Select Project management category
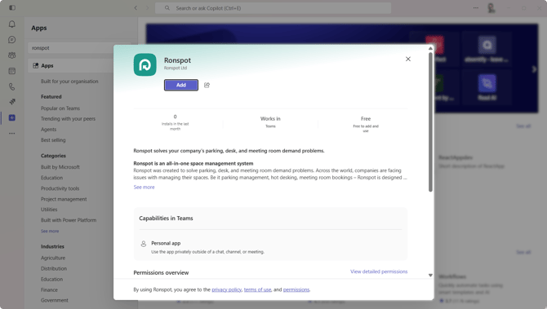Viewport: 547px width, 309px height. click(x=64, y=199)
